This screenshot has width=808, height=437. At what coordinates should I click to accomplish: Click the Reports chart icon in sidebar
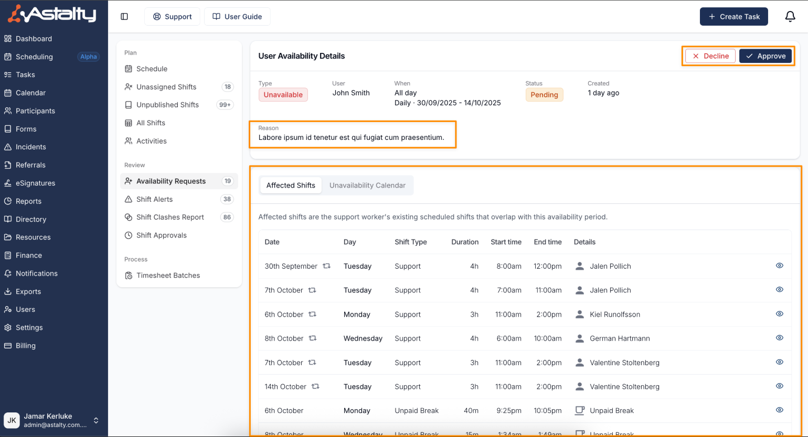point(8,201)
